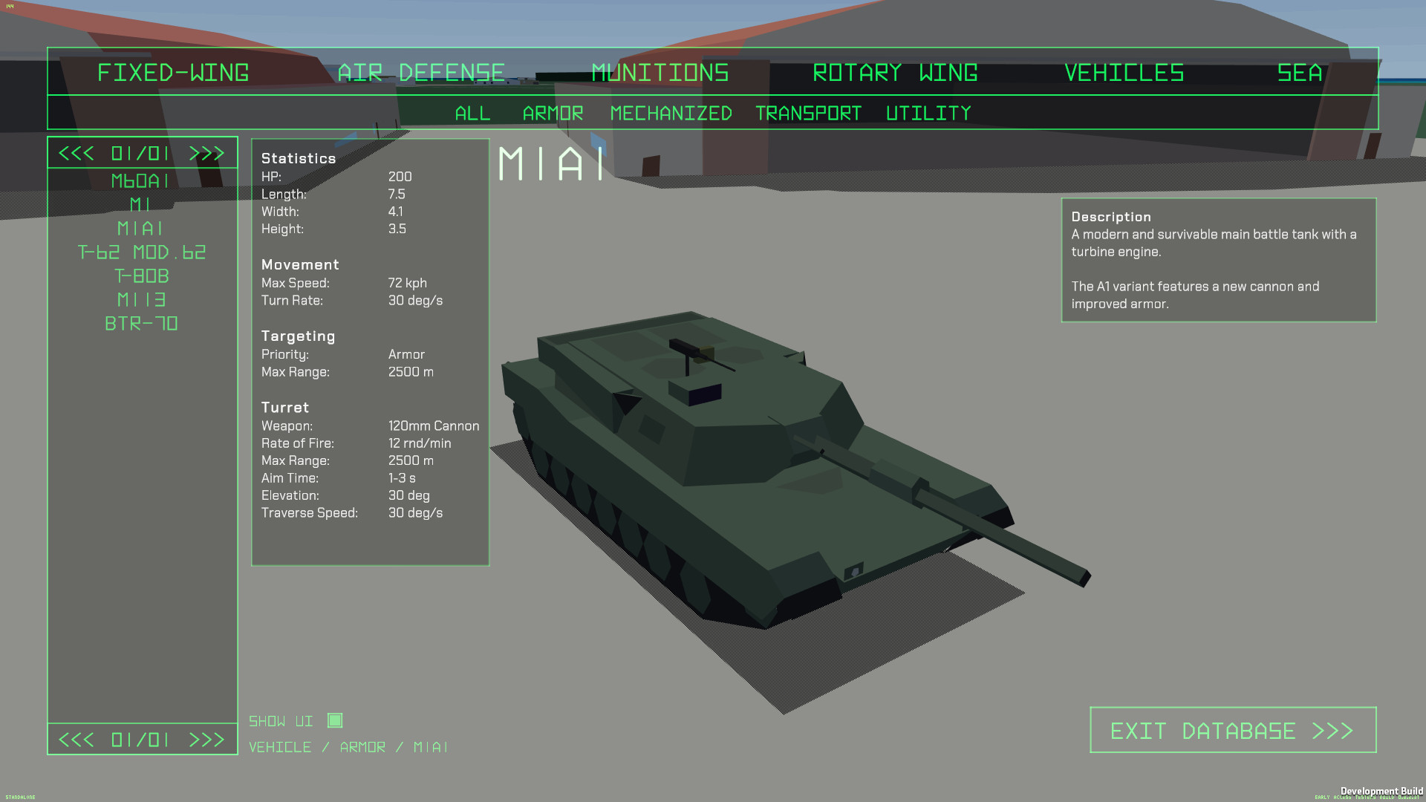Toggle the SHOW UI checkbox
Image resolution: width=1426 pixels, height=802 pixels.
336,720
